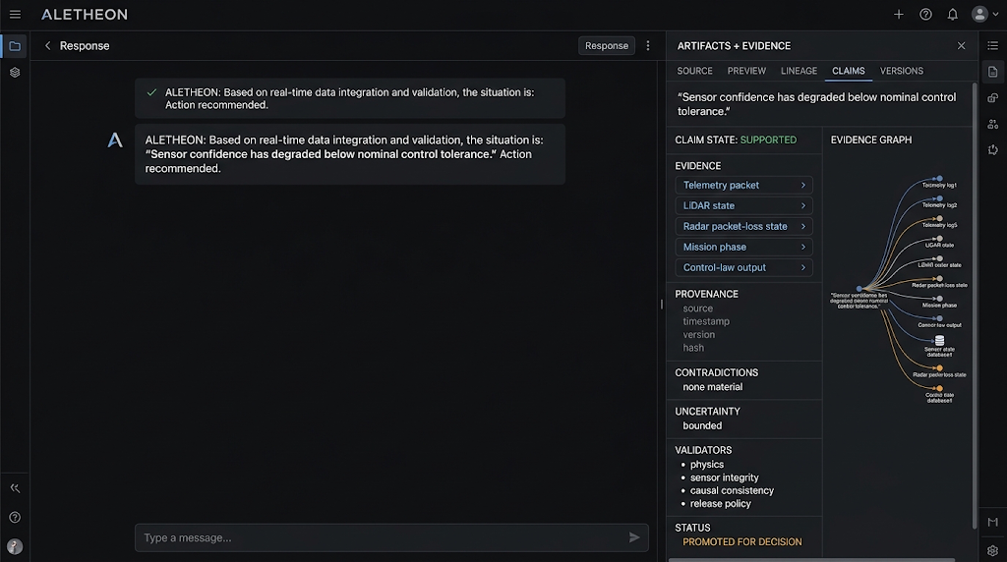The width and height of the screenshot is (1007, 562).
Task: Open the hamburger menu icon
Action: coord(15,14)
